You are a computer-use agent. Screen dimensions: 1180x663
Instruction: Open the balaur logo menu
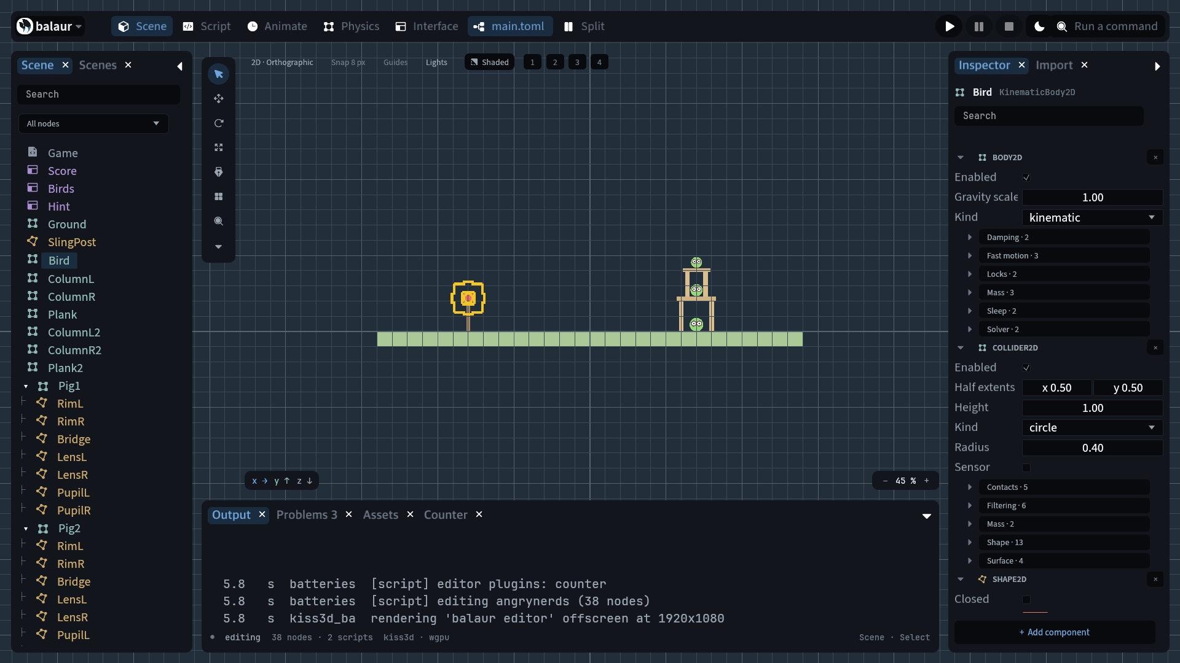[49, 26]
